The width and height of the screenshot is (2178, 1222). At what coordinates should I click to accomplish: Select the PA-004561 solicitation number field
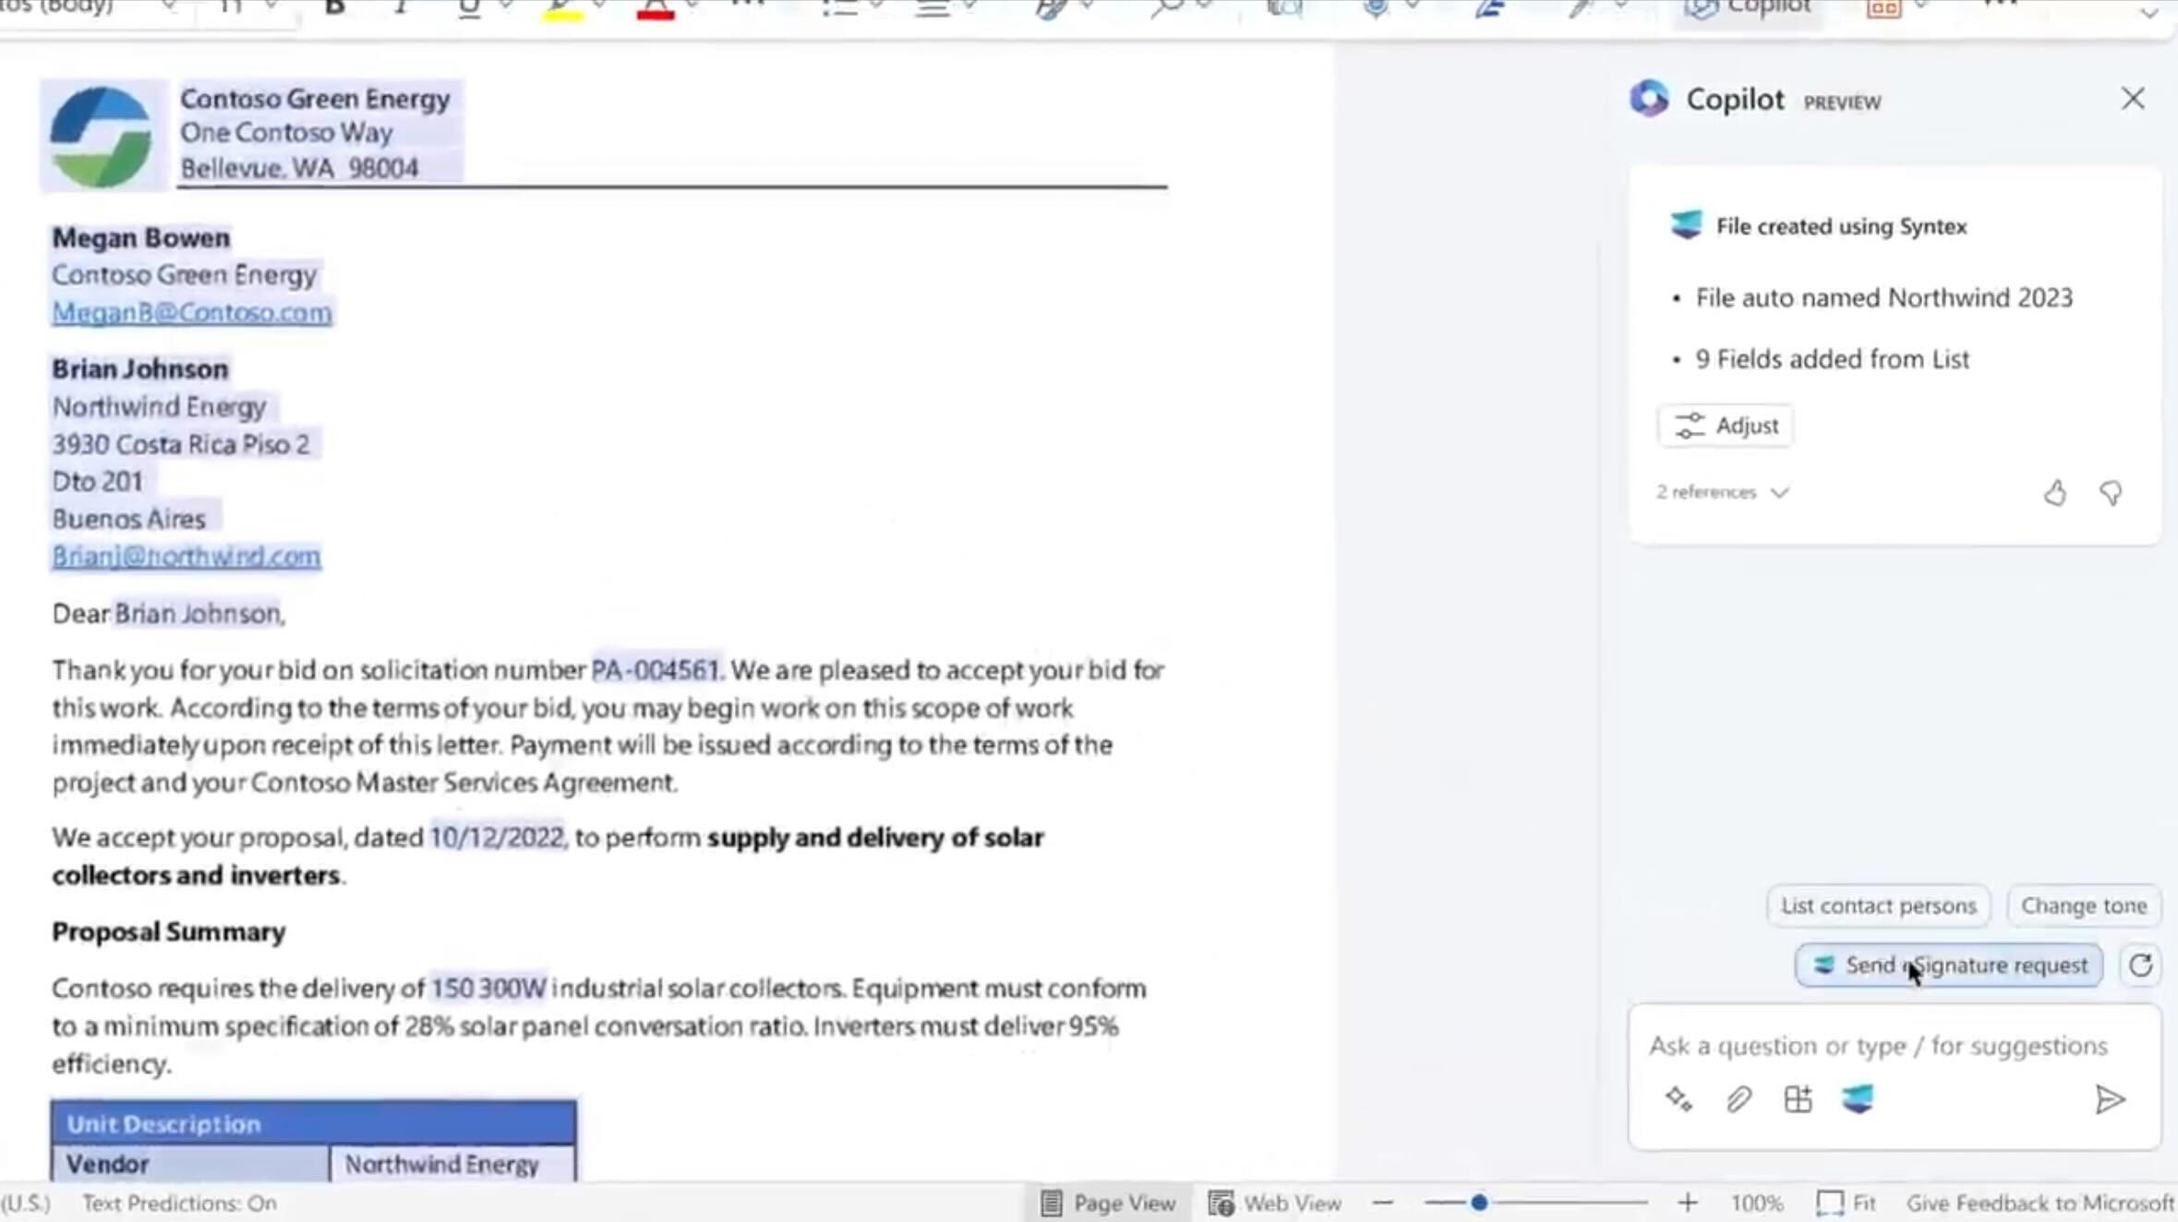tap(655, 669)
